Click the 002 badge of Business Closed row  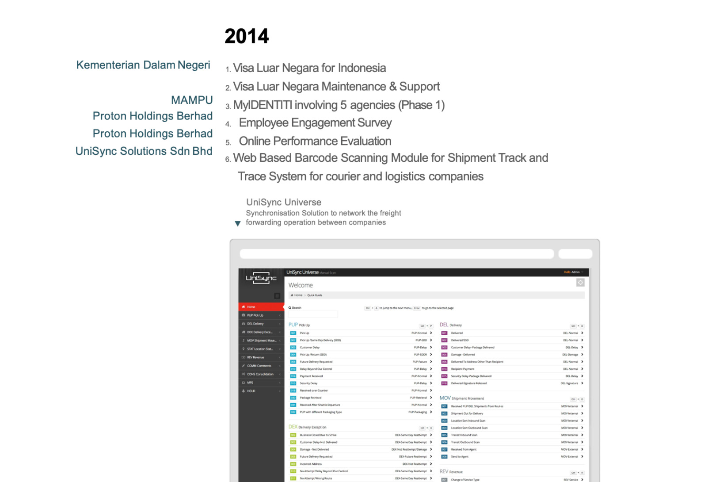tap(293, 435)
